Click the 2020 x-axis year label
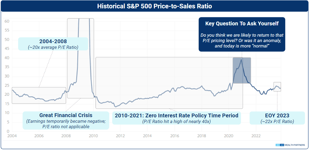Screen dimensions: 309x150 228,136
